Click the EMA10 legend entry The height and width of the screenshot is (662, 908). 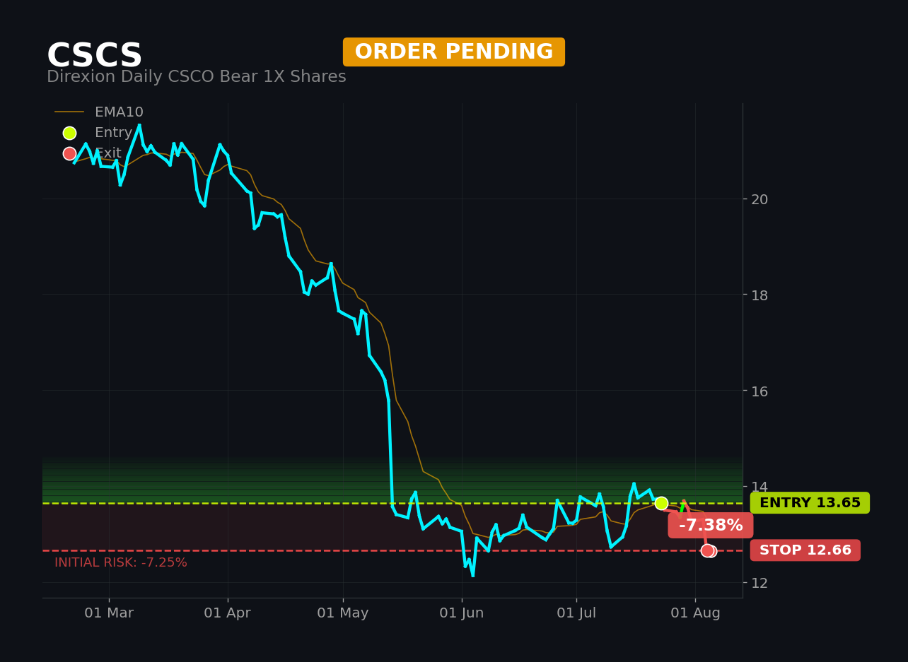(x=100, y=112)
